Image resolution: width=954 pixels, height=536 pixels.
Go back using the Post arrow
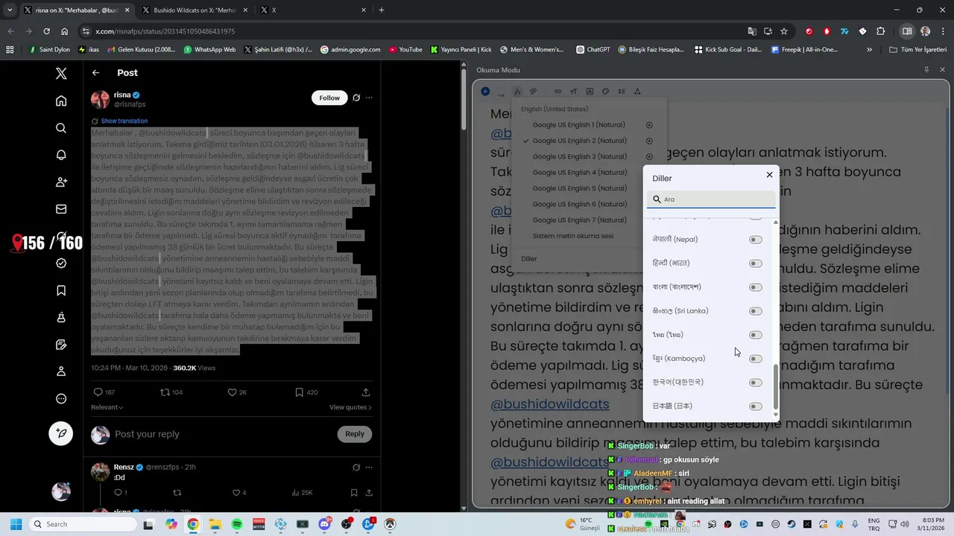[95, 73]
